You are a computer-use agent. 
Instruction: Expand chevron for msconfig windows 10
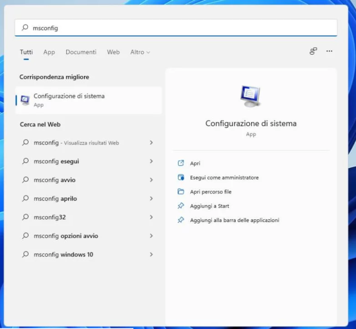tap(151, 254)
